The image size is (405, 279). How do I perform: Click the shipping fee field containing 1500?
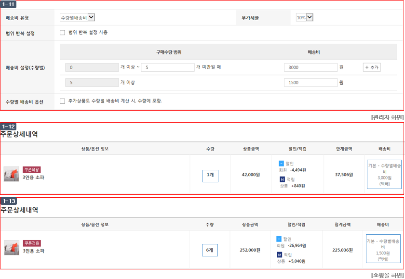[310, 82]
